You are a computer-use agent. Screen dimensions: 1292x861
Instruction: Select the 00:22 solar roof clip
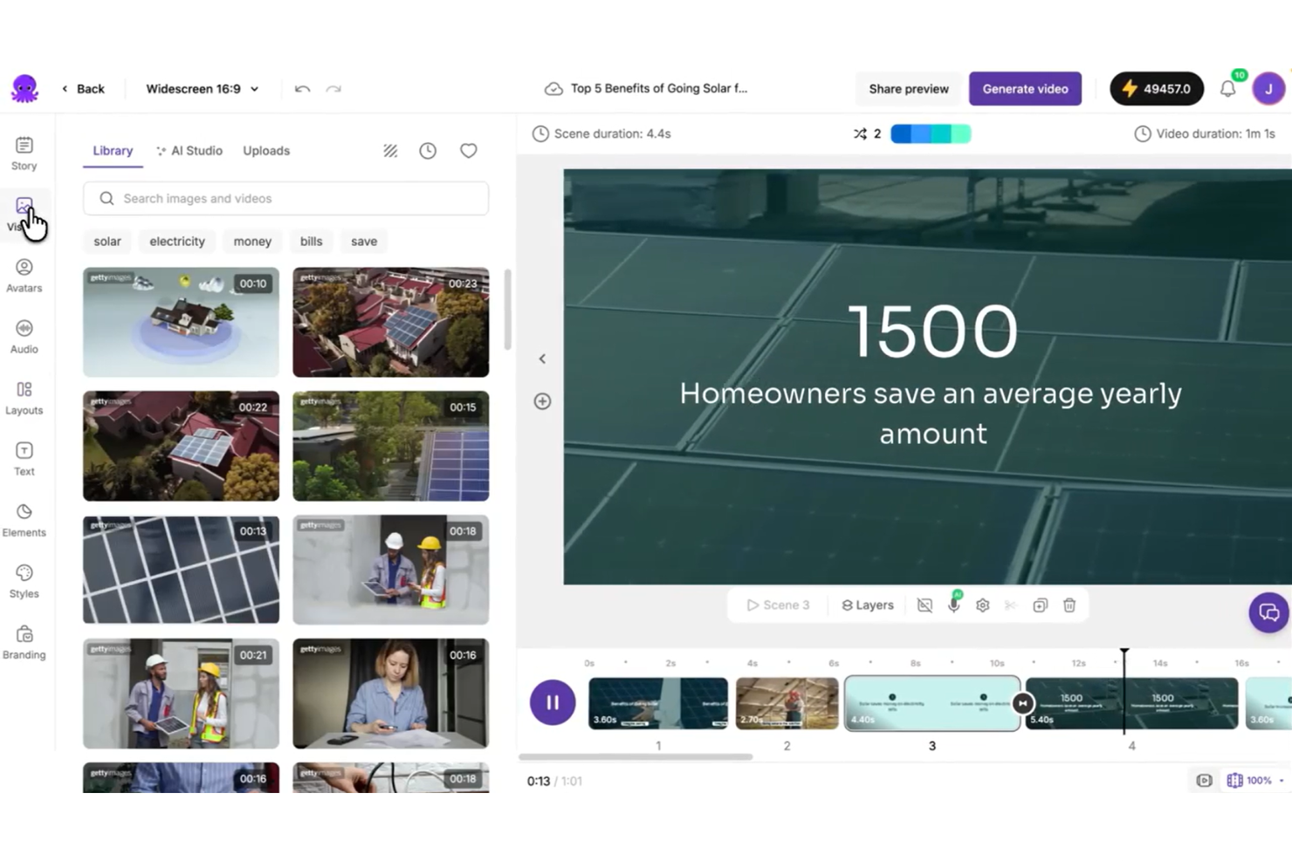point(181,446)
